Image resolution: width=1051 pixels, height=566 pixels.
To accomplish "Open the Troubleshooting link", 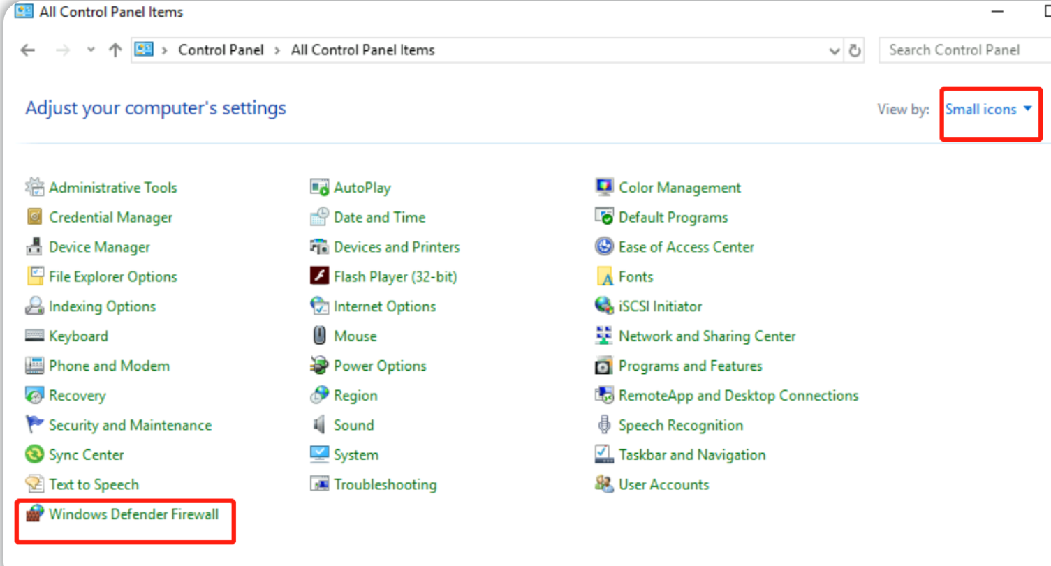I will point(385,484).
